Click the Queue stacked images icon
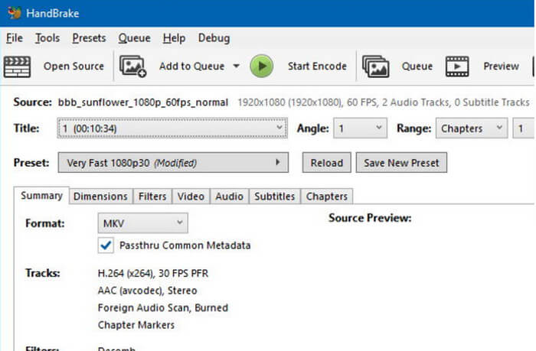The height and width of the screenshot is (351, 536). [376, 67]
